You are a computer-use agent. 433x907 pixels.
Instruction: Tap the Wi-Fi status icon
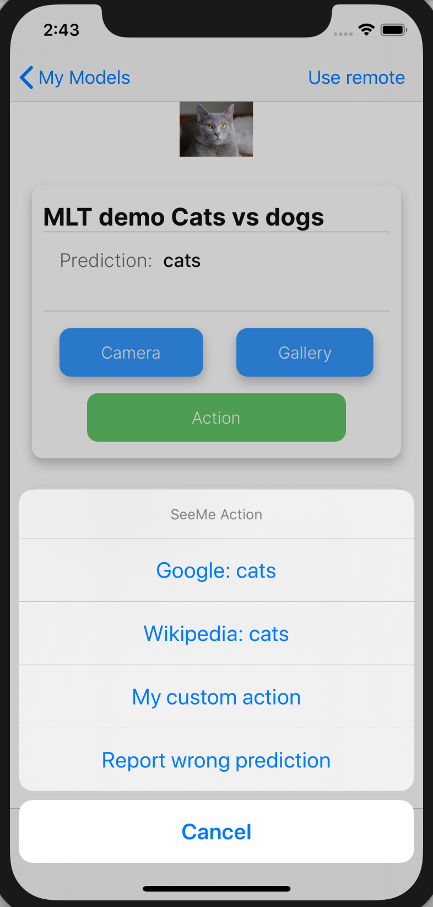pyautogui.click(x=366, y=30)
